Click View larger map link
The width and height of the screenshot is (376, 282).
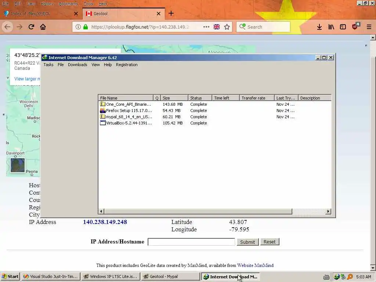click(27, 79)
